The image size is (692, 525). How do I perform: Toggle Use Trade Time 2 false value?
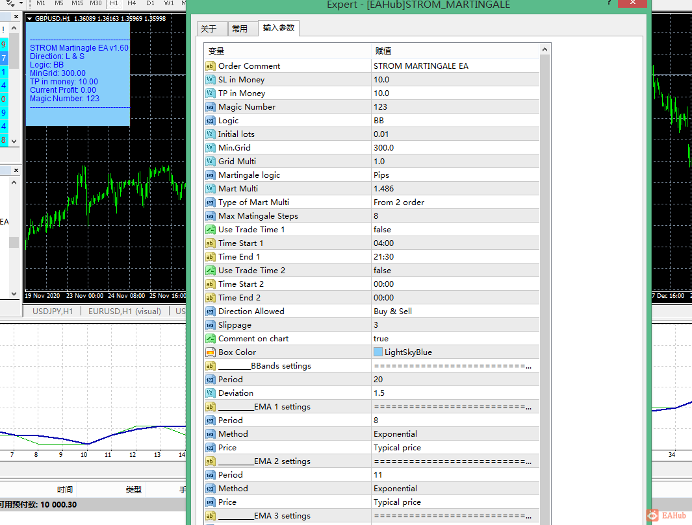pos(455,271)
